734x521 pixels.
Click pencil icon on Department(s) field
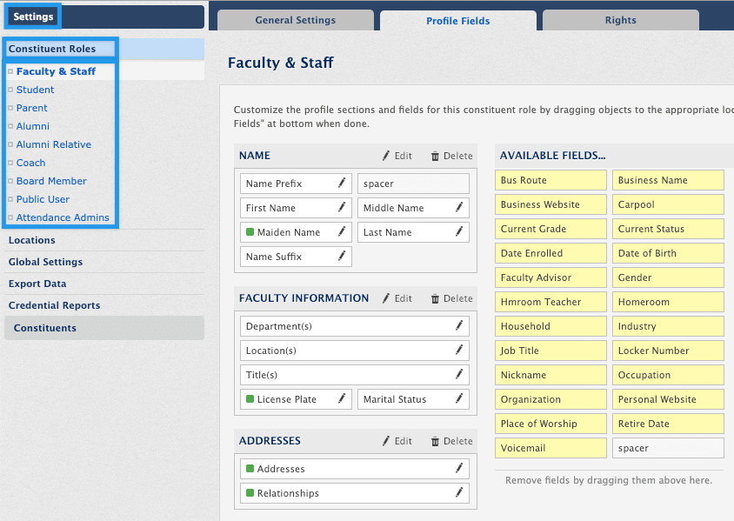tap(459, 326)
